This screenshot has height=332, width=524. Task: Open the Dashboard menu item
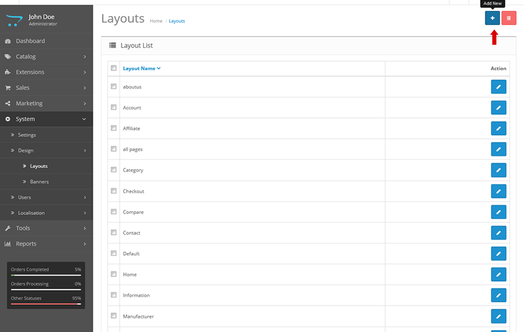tap(30, 41)
